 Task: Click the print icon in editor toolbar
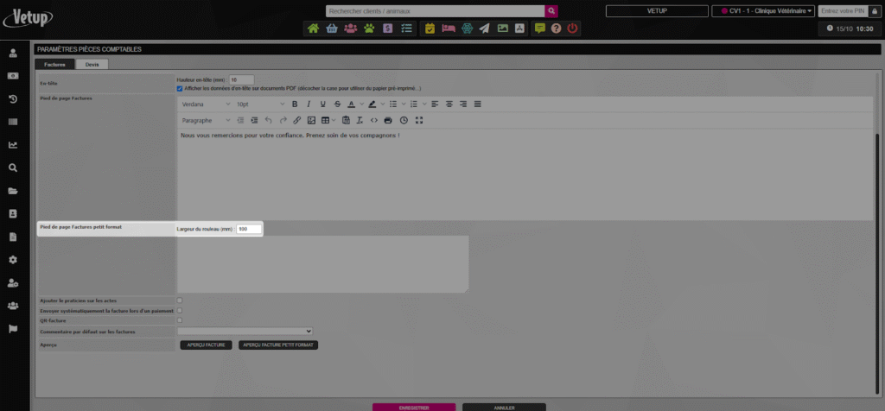[388, 120]
